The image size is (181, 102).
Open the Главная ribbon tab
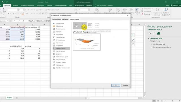tap(7, 5)
